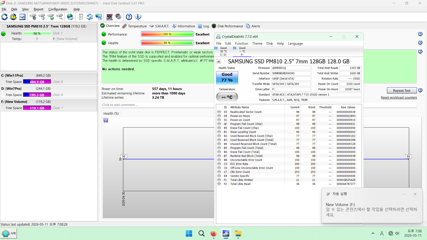Switch to the Disk Performance tab

[x=227, y=26]
